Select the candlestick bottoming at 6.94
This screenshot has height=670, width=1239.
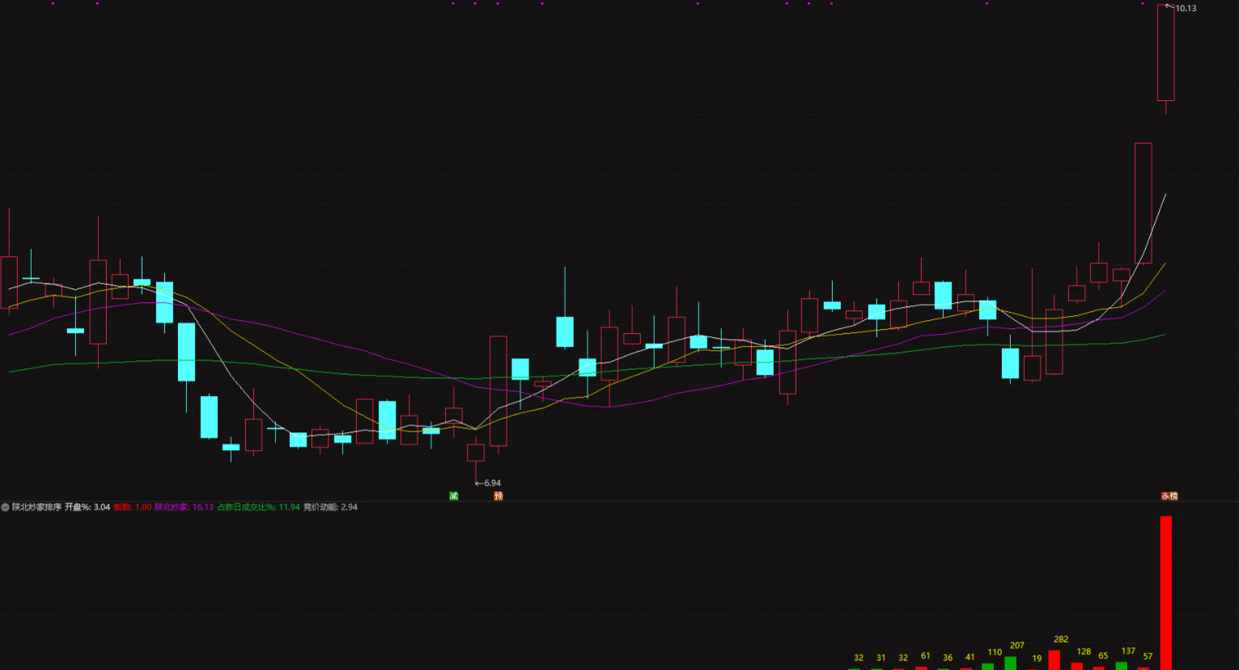click(476, 453)
